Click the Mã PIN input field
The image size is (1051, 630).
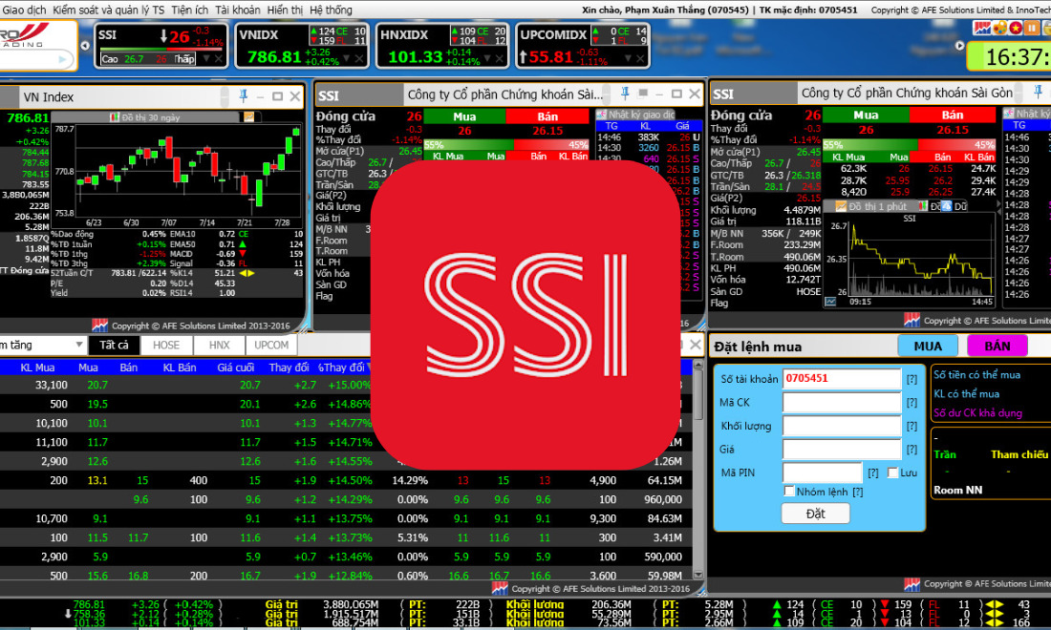pyautogui.click(x=823, y=472)
